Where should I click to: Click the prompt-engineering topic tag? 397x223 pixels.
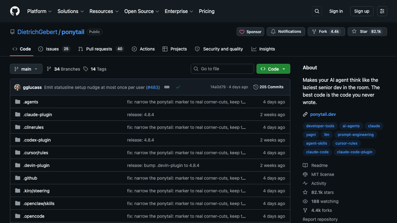click(x=356, y=135)
